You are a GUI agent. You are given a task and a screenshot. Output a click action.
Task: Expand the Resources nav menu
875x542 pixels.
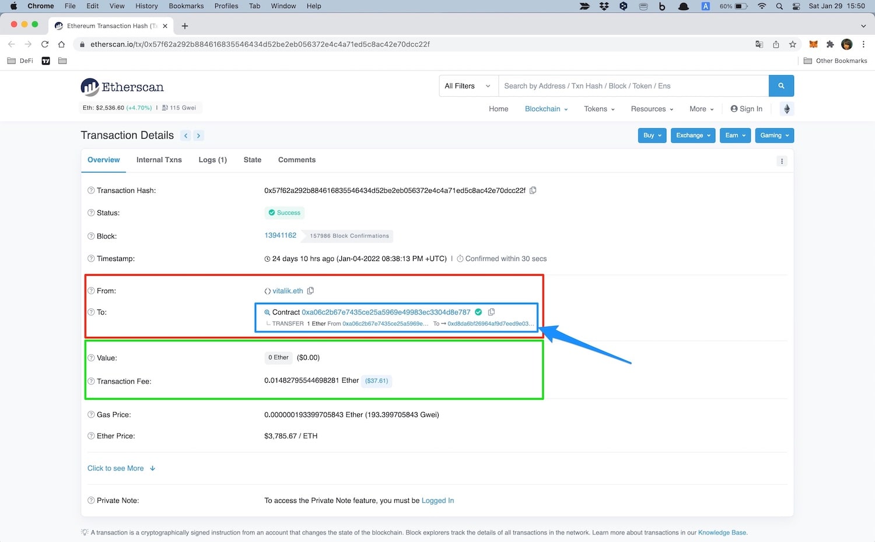(x=652, y=109)
